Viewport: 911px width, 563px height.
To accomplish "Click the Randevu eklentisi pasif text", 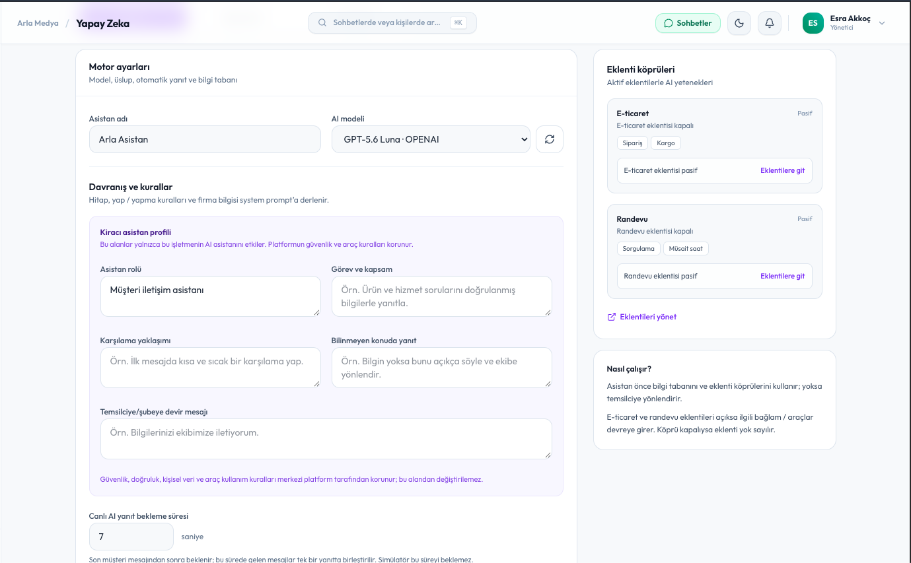I will pyautogui.click(x=661, y=276).
